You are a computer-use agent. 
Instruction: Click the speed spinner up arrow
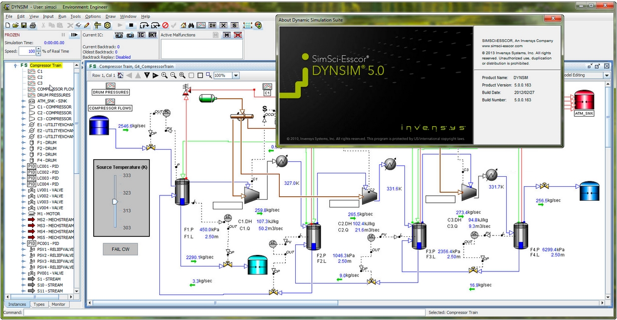tap(39, 50)
